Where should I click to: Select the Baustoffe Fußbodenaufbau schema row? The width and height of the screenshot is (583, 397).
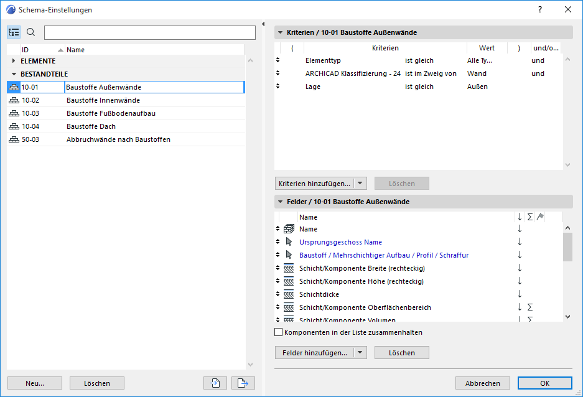pos(111,113)
